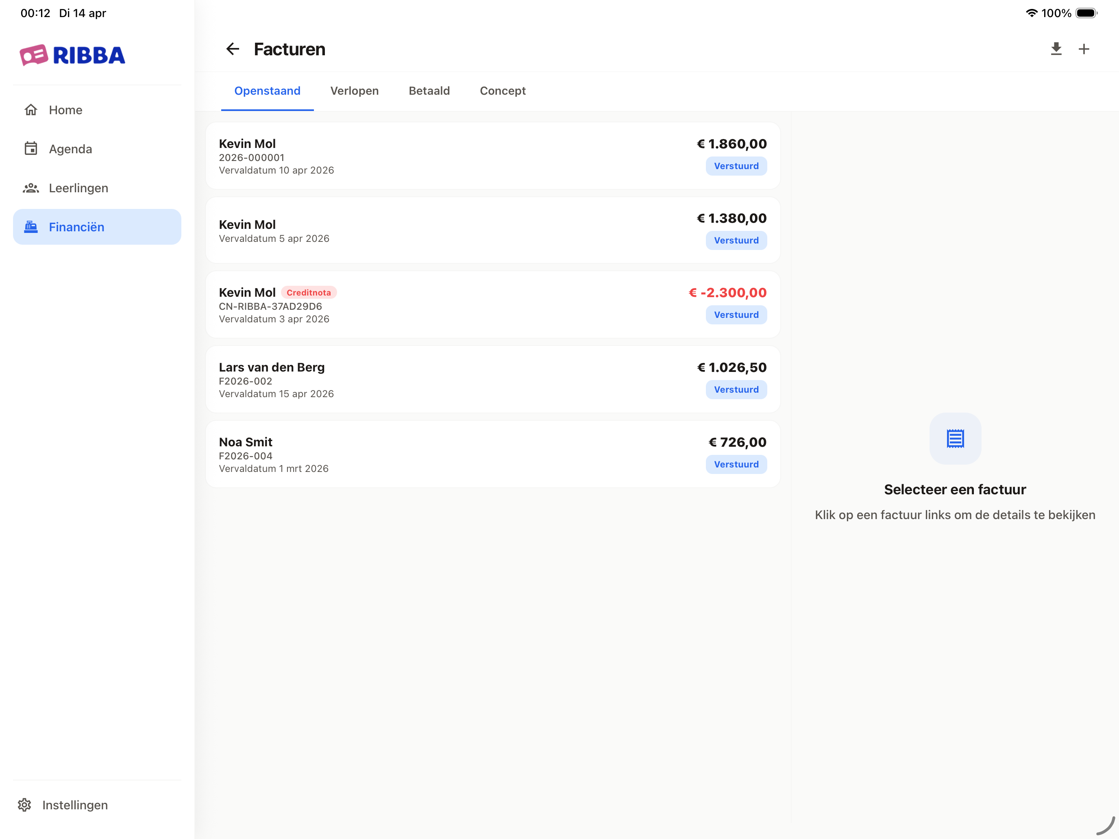
Task: Click the Leerlingen people icon
Action: click(x=31, y=188)
